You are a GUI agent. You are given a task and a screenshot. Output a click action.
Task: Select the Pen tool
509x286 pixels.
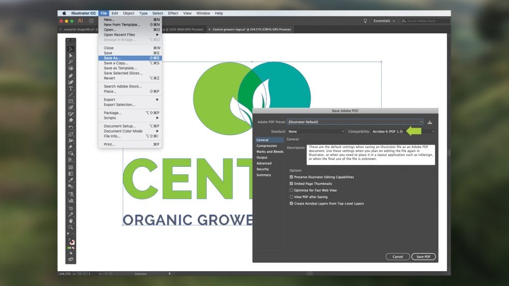71,75
